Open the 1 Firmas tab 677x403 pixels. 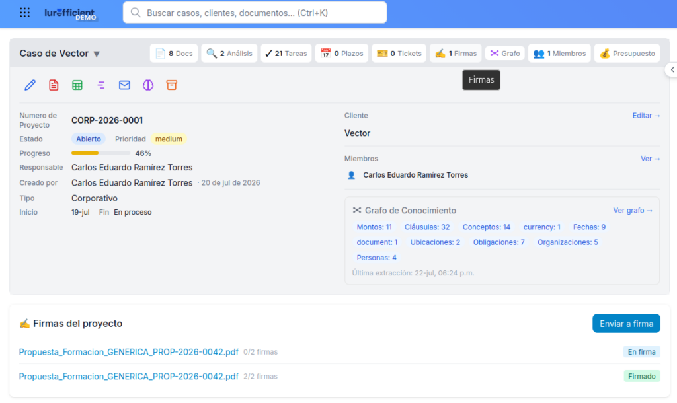point(456,54)
